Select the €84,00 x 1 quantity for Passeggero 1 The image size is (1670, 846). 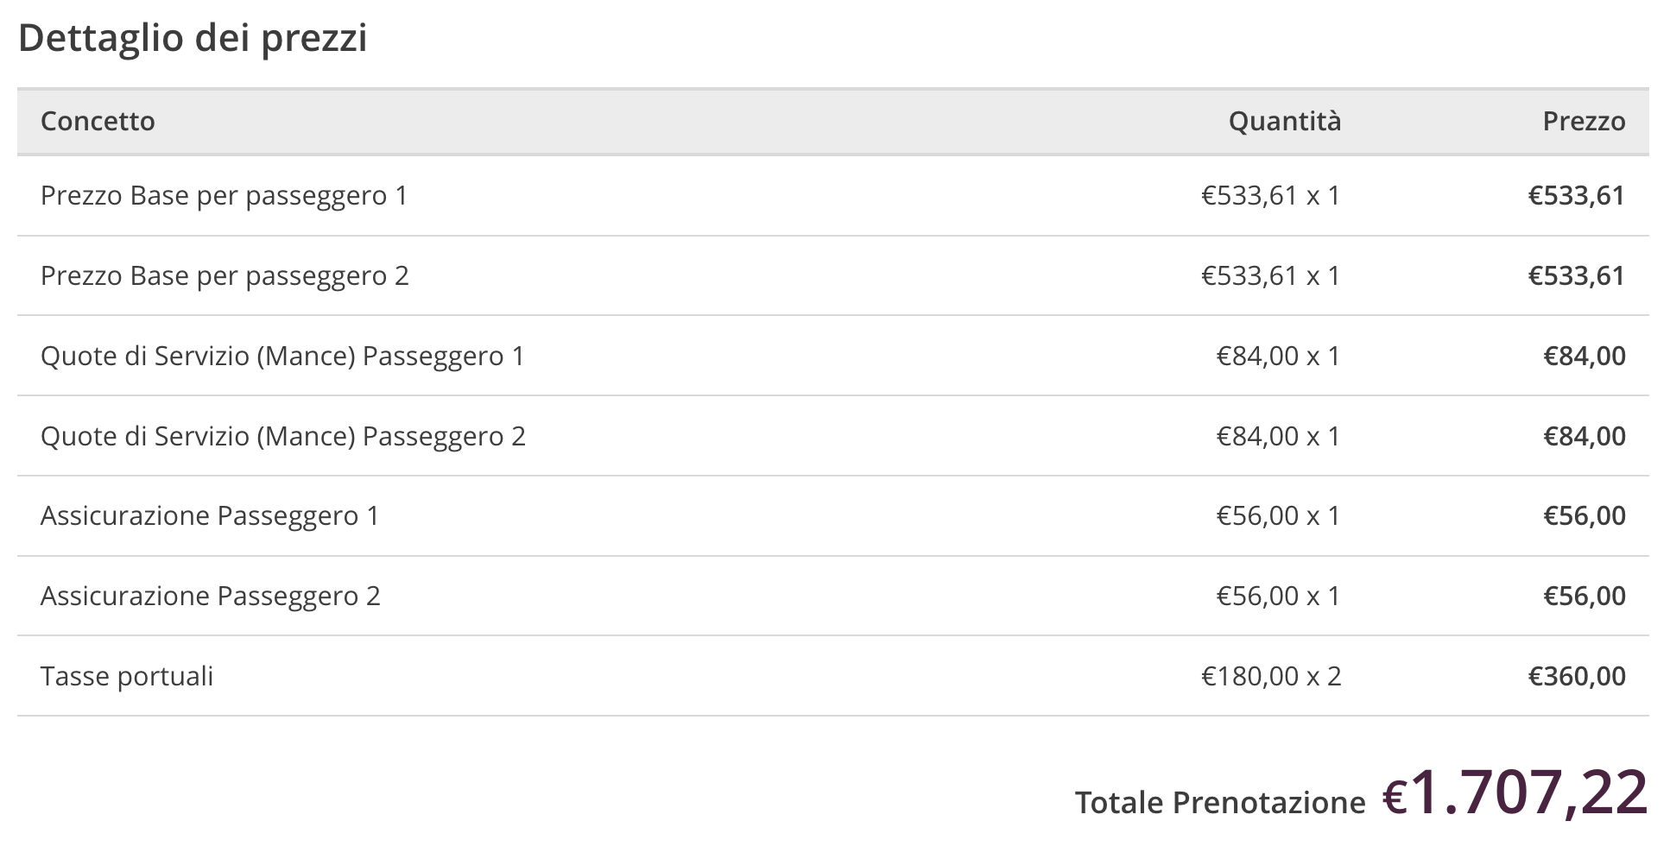(1279, 356)
